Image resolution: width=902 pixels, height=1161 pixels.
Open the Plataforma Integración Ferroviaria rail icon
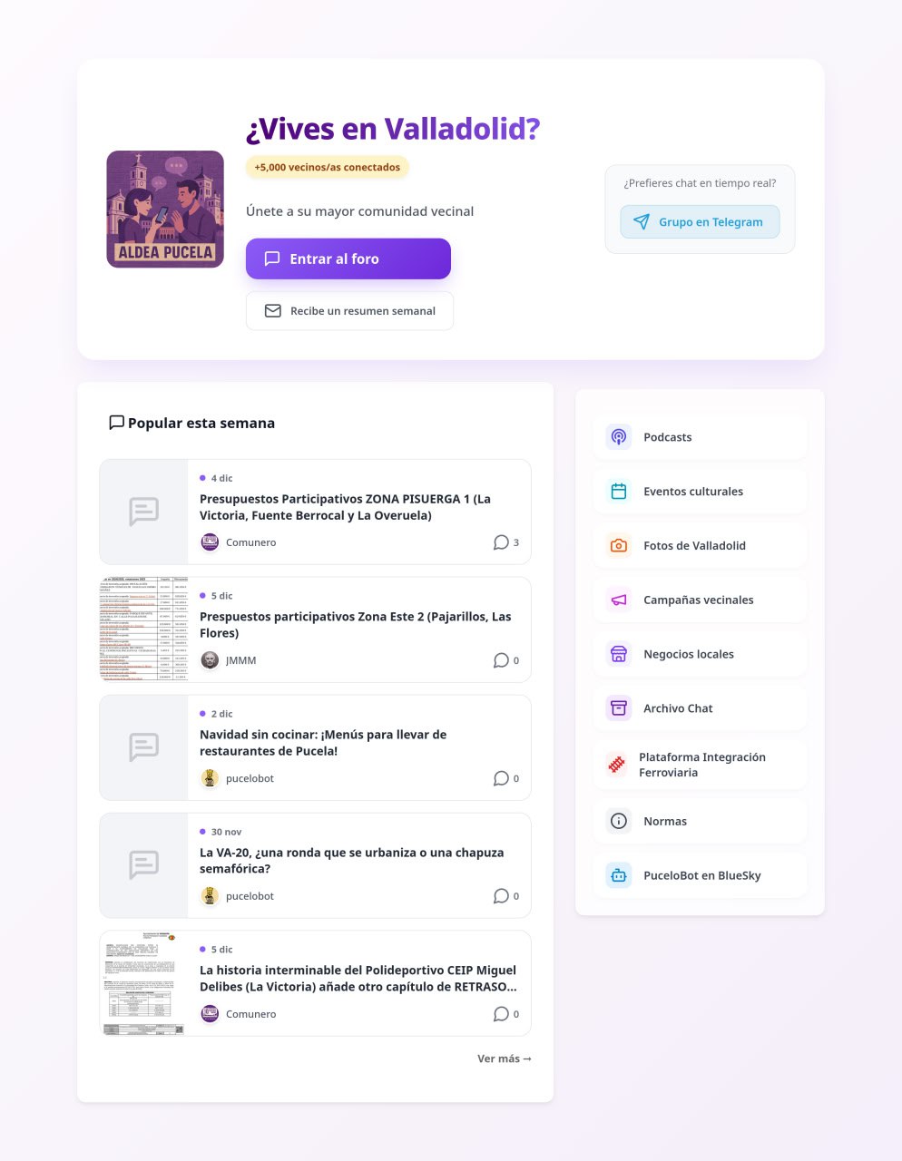(x=617, y=765)
